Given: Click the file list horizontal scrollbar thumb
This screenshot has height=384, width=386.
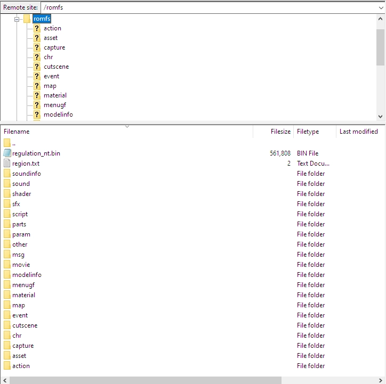Looking at the screenshot, I should click(x=145, y=380).
